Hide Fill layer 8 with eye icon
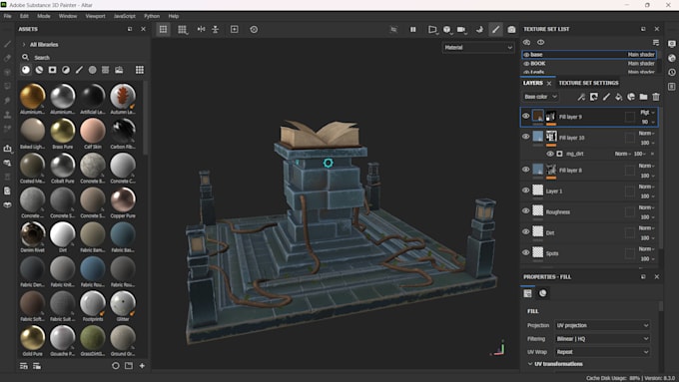The image size is (679, 382). point(525,170)
